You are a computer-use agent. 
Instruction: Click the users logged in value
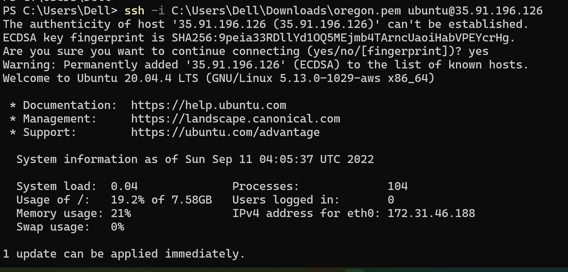(x=391, y=200)
